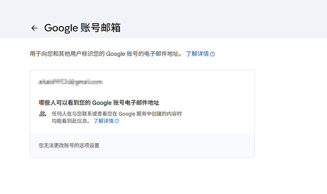The image size is (327, 194).
Task: Open 了解详情 link under visibility info
Action: click(103, 121)
